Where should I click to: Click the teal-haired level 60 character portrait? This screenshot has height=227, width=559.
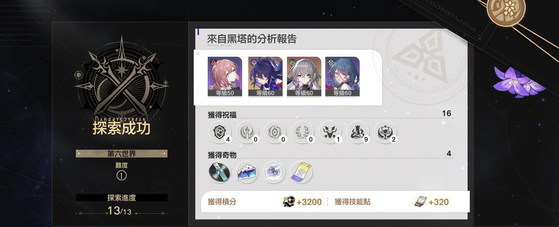342,77
